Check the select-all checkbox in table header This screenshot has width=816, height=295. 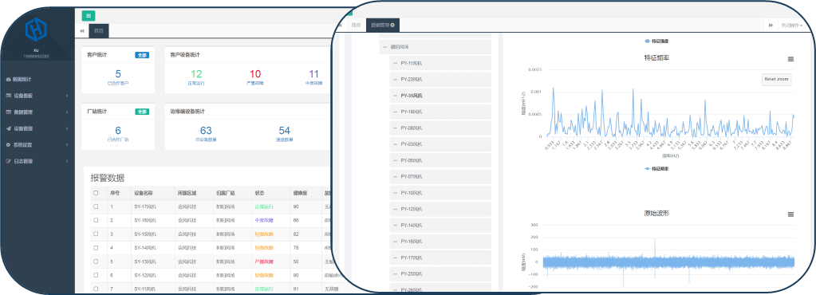click(95, 192)
